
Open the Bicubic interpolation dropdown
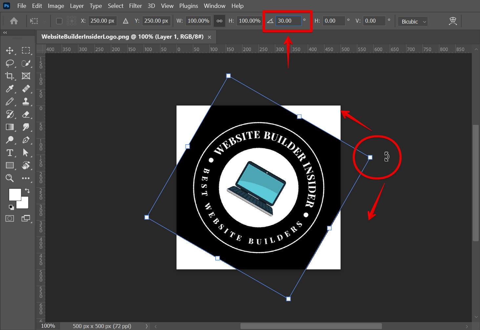click(413, 22)
